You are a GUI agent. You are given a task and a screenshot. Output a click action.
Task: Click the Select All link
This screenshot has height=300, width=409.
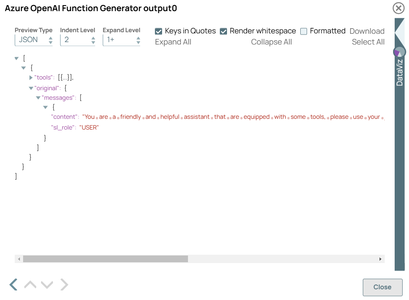coord(368,42)
